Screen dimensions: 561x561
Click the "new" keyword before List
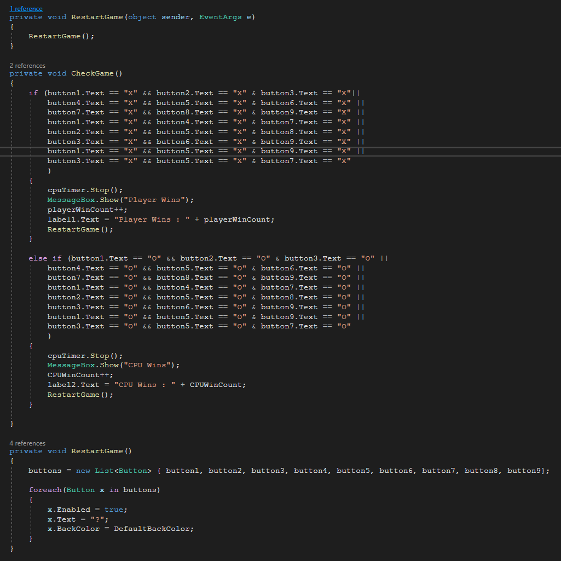coord(83,471)
